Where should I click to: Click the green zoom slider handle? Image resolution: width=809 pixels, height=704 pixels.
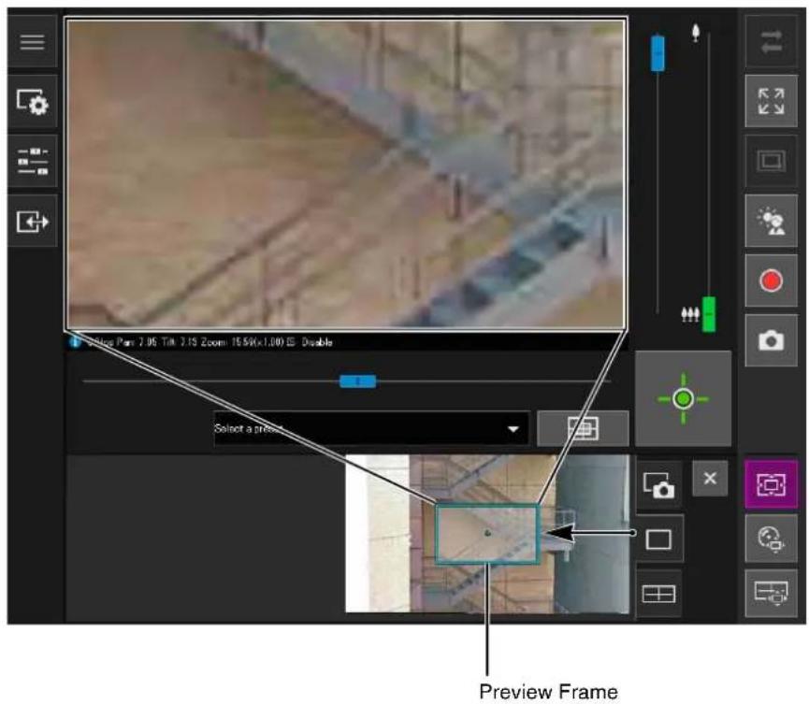pyautogui.click(x=710, y=313)
